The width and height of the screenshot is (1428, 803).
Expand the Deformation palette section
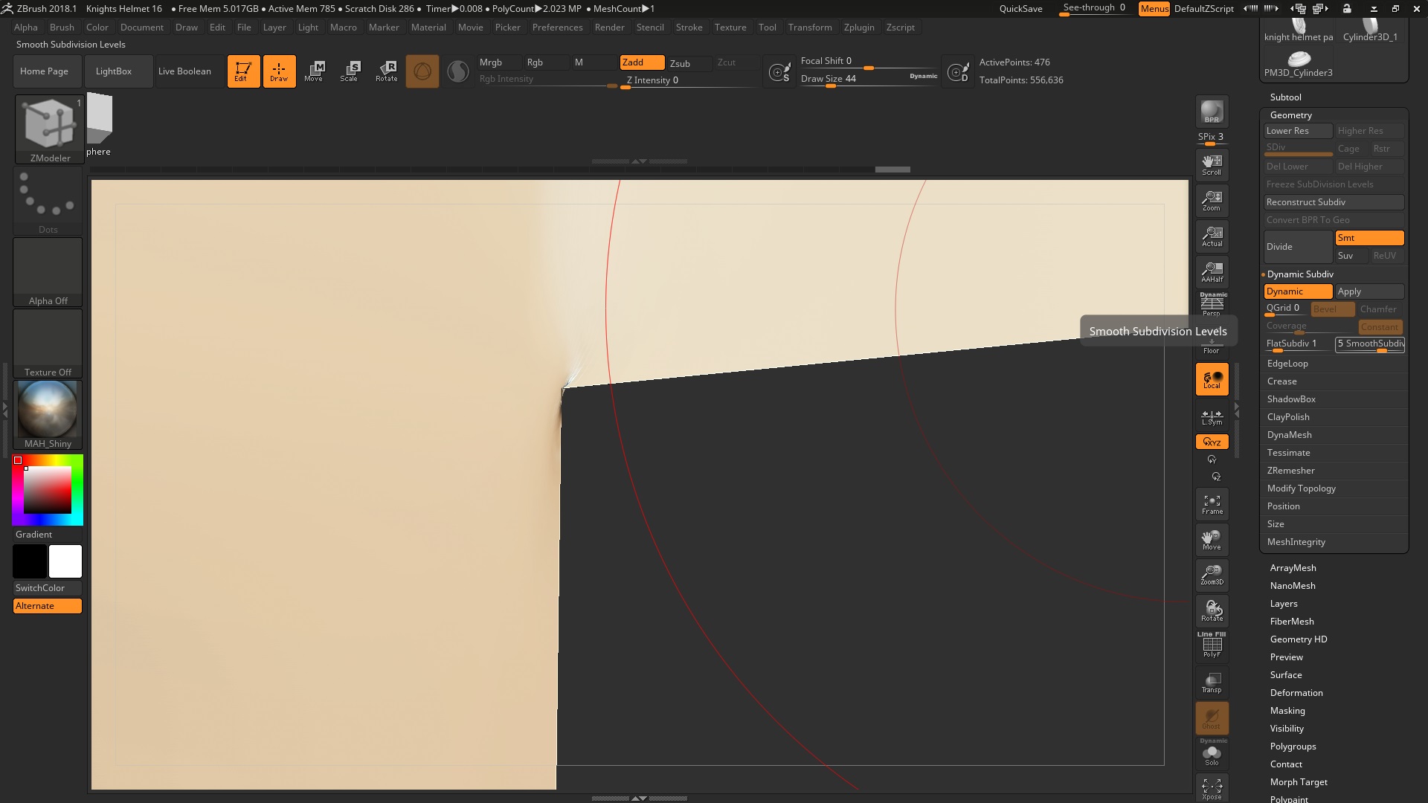[1296, 693]
